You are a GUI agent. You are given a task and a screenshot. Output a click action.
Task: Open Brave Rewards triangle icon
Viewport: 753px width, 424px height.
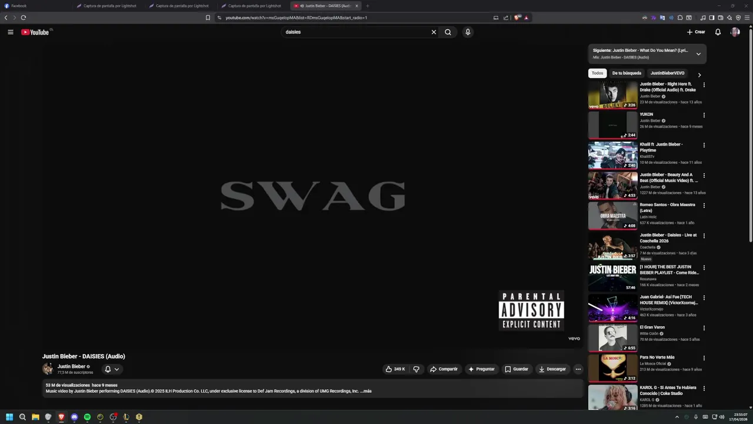(x=526, y=18)
